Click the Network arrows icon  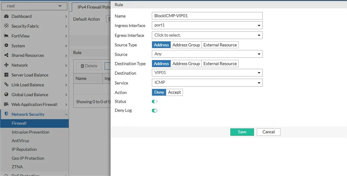click(6, 65)
